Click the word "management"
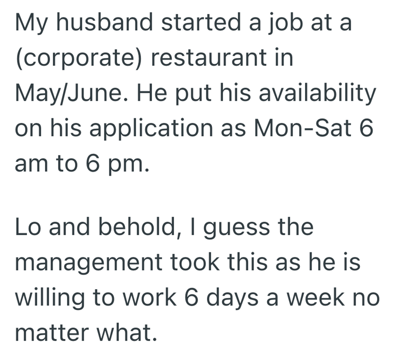 click(x=88, y=264)
